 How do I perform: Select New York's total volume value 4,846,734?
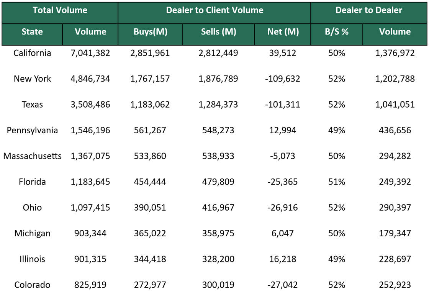tap(90, 79)
